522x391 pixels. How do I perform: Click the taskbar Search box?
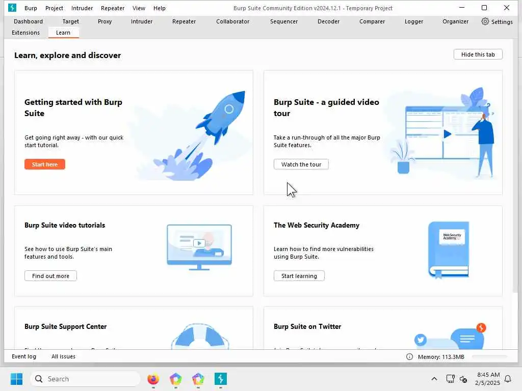(x=86, y=379)
